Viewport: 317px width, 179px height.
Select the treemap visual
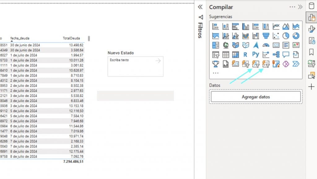coord(215,45)
